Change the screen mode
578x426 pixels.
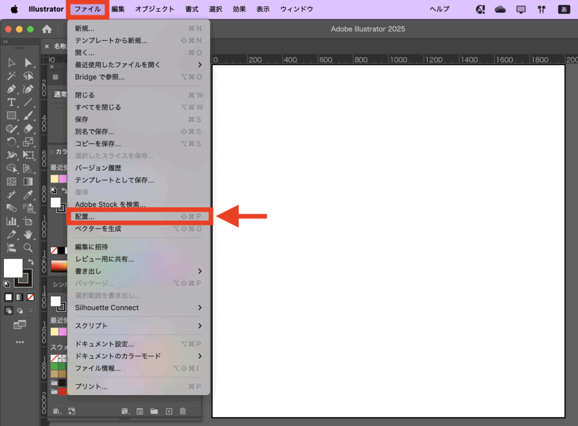coord(20,324)
